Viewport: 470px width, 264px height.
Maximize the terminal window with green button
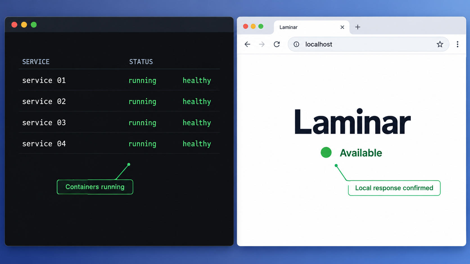point(34,25)
